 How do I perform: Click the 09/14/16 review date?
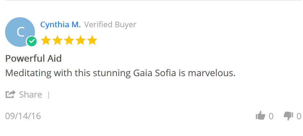click(23, 116)
